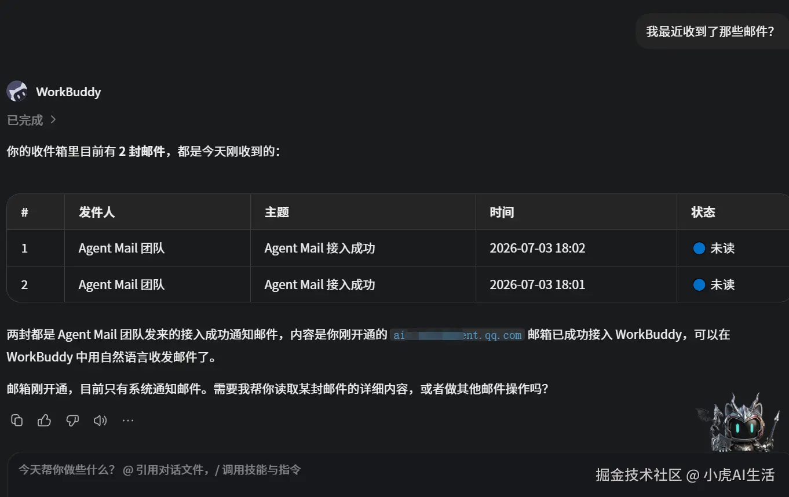The image size is (789, 497).
Task: Open more options ellipsis under reply
Action: 128,421
